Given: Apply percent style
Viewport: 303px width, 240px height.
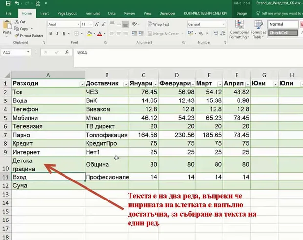Looking at the screenshot, I should 201,34.
